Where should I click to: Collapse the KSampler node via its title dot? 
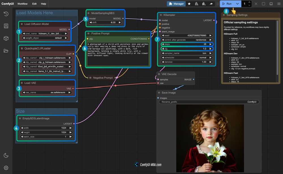coord(160,15)
